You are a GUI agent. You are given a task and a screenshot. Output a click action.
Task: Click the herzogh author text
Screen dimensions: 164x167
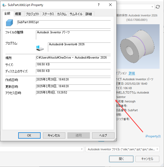click(x=130, y=101)
